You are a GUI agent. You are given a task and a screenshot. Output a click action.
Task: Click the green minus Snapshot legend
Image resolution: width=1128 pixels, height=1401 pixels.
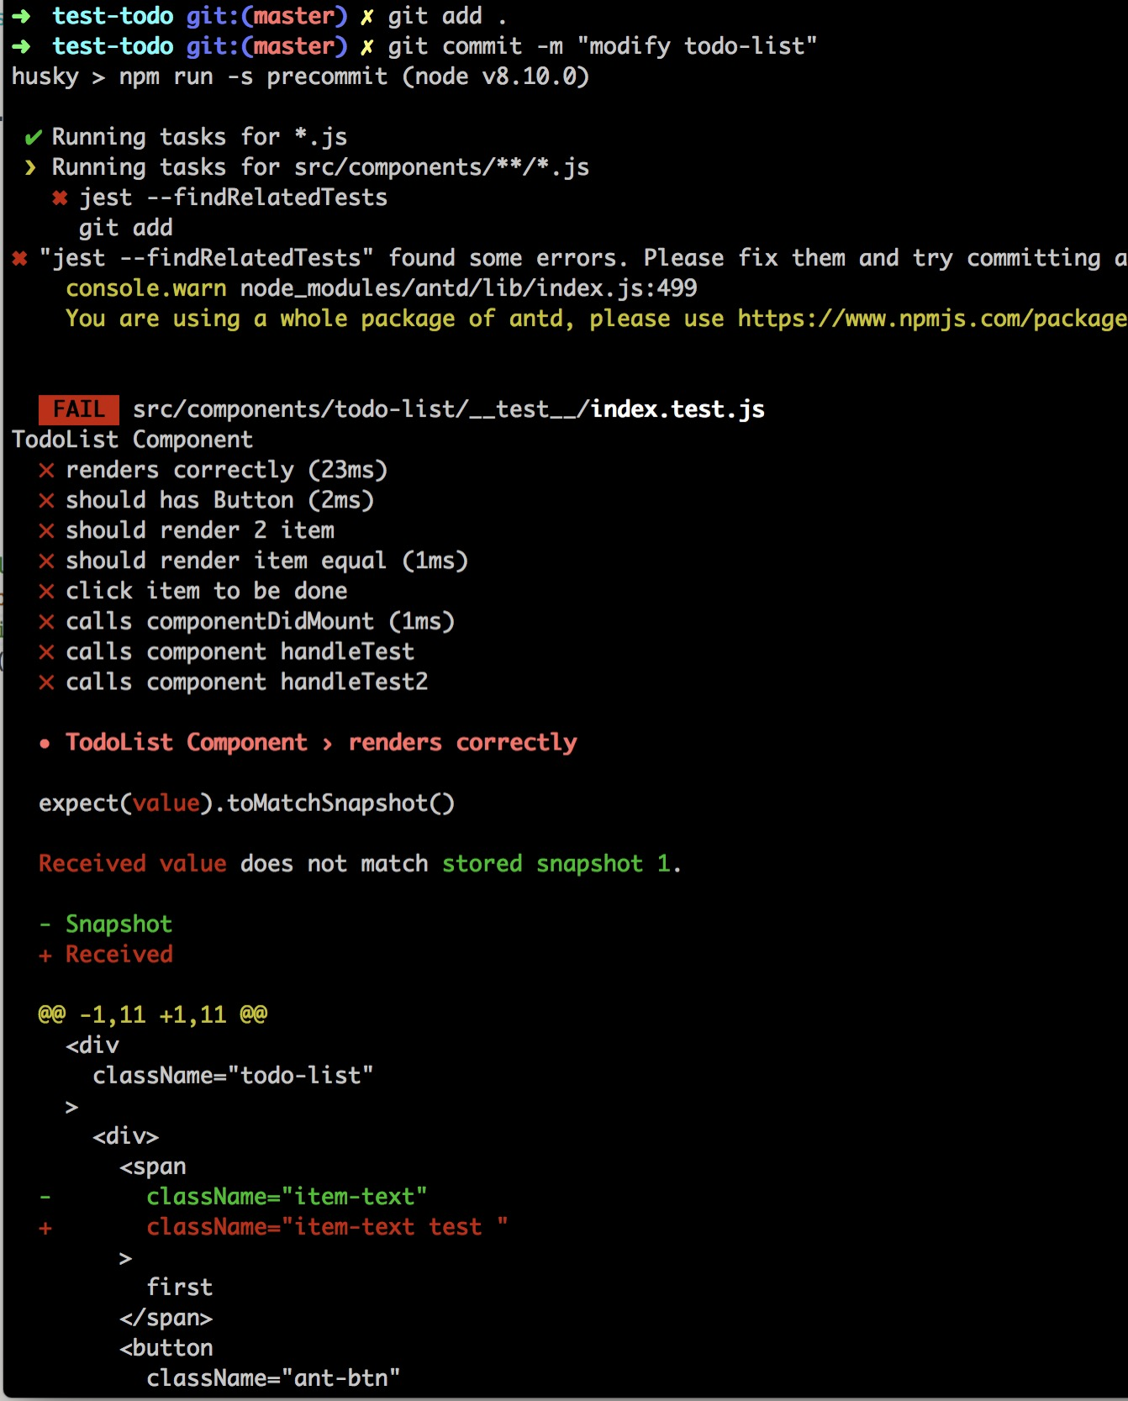pyautogui.click(x=106, y=924)
